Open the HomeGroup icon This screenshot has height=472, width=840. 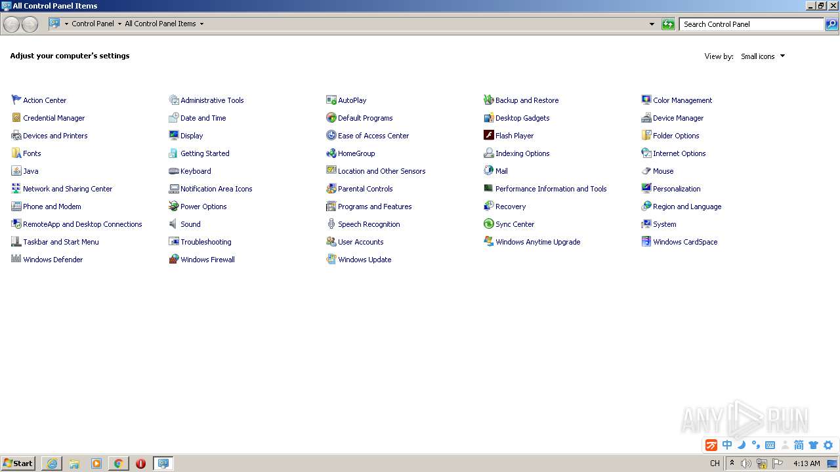pyautogui.click(x=331, y=153)
